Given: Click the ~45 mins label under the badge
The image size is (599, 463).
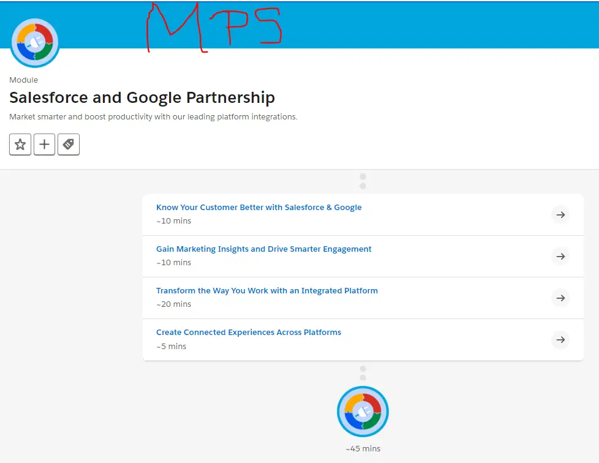Looking at the screenshot, I should coord(363,448).
